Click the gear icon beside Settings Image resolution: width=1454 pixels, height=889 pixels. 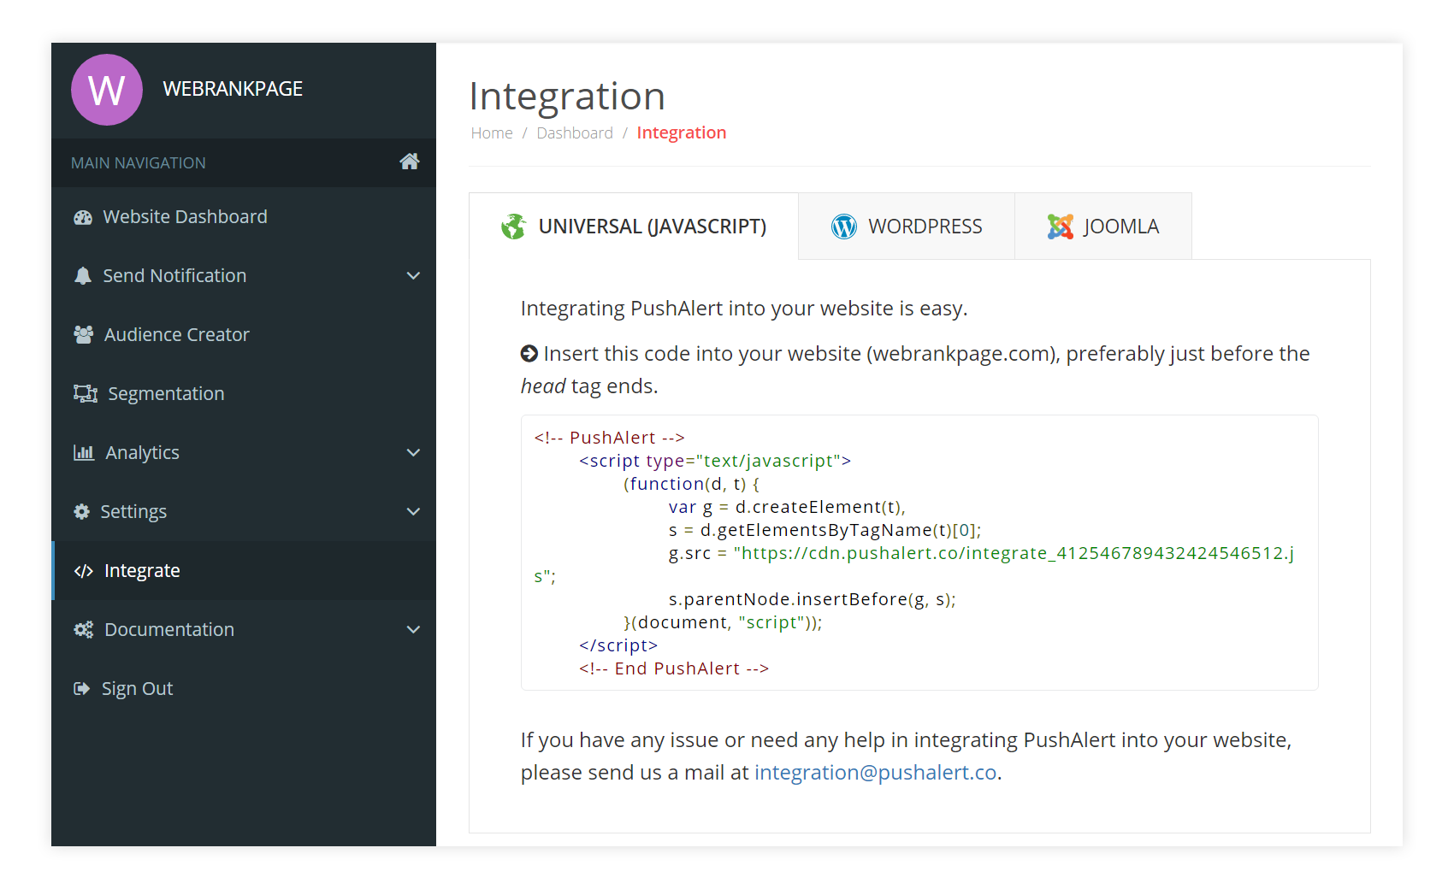pyautogui.click(x=82, y=511)
